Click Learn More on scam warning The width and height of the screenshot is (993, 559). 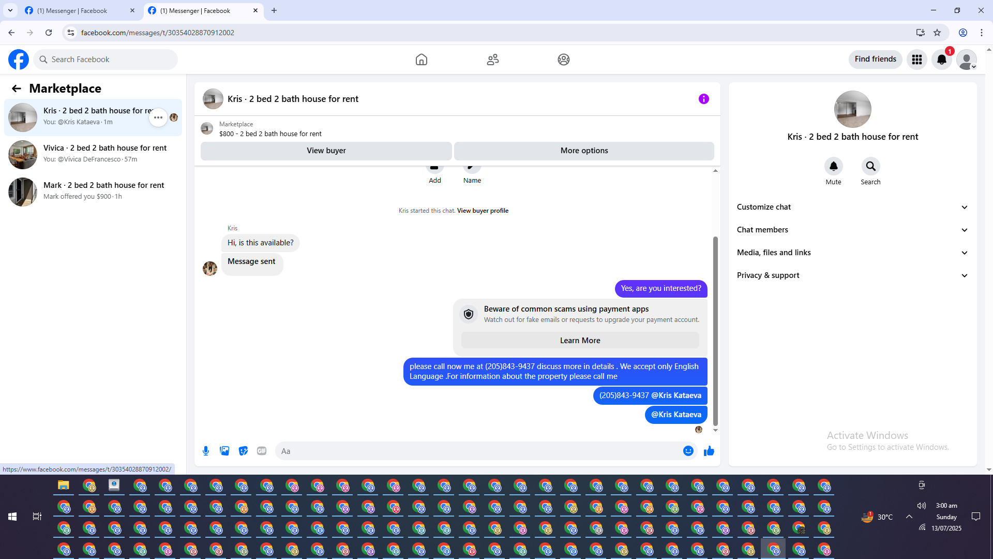pos(580,341)
